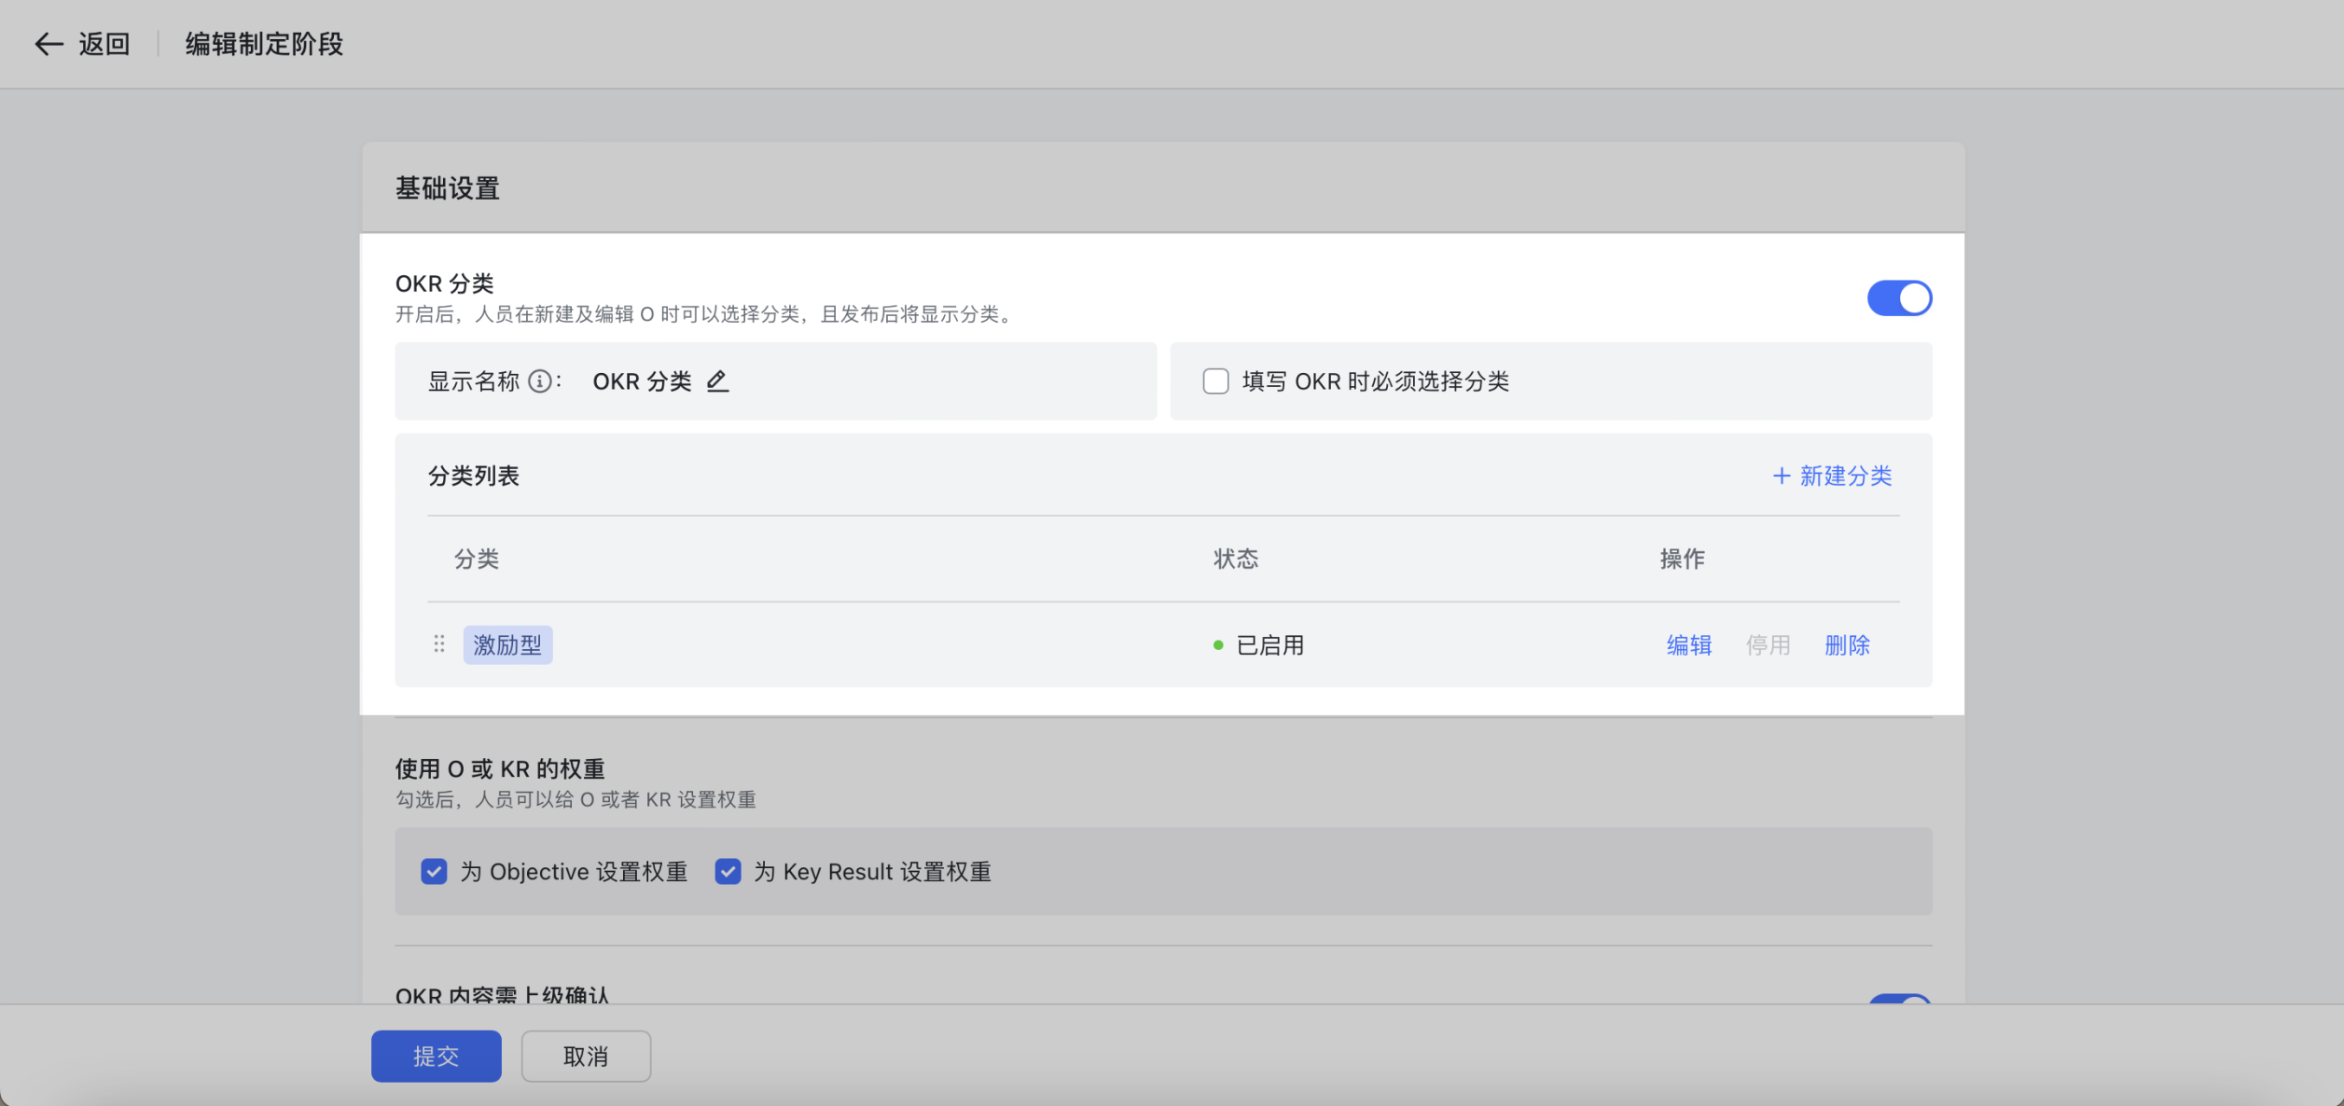2344x1106 pixels.
Task: Toggle the OKR 分类 switch off
Action: 1899,298
